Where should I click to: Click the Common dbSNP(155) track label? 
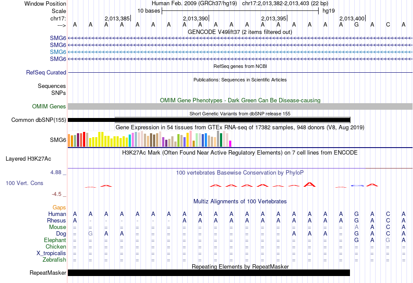38,120
